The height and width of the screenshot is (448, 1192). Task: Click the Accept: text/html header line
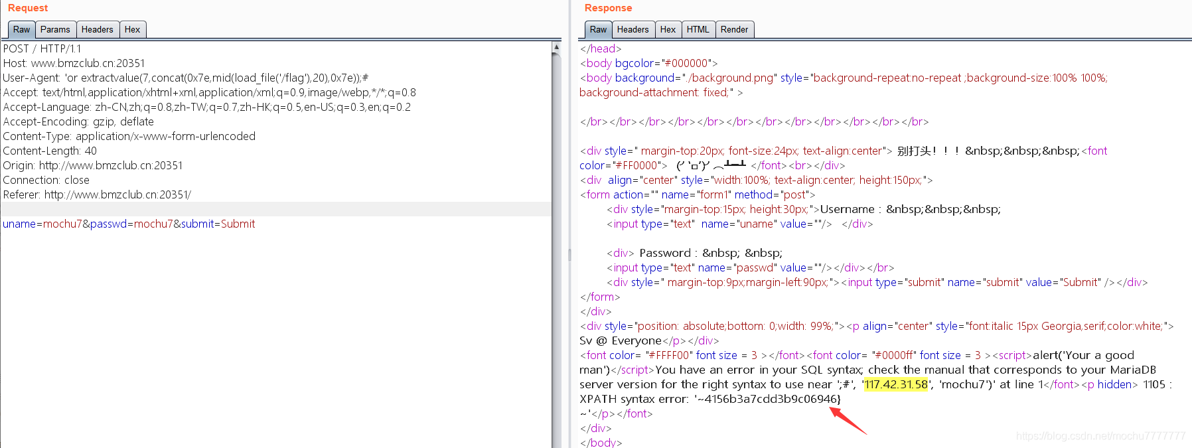click(x=210, y=92)
